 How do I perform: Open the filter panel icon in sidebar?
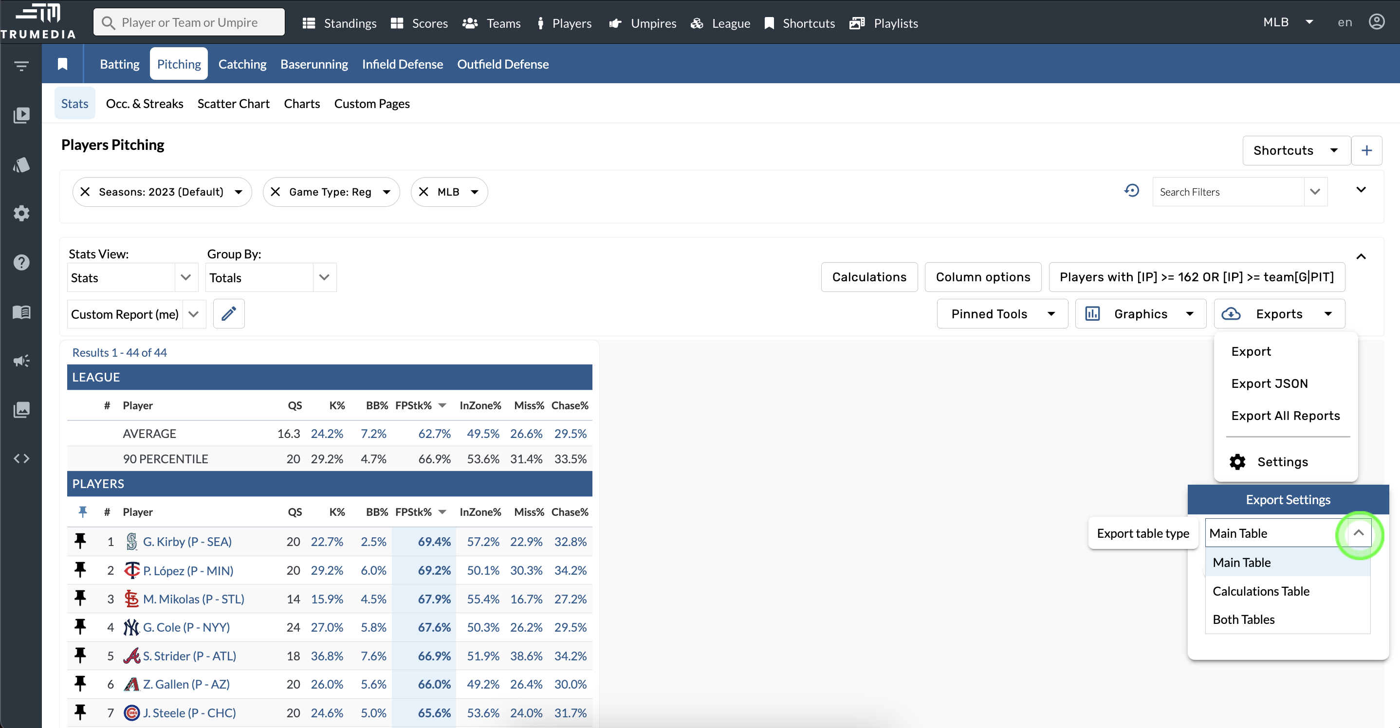(x=22, y=65)
